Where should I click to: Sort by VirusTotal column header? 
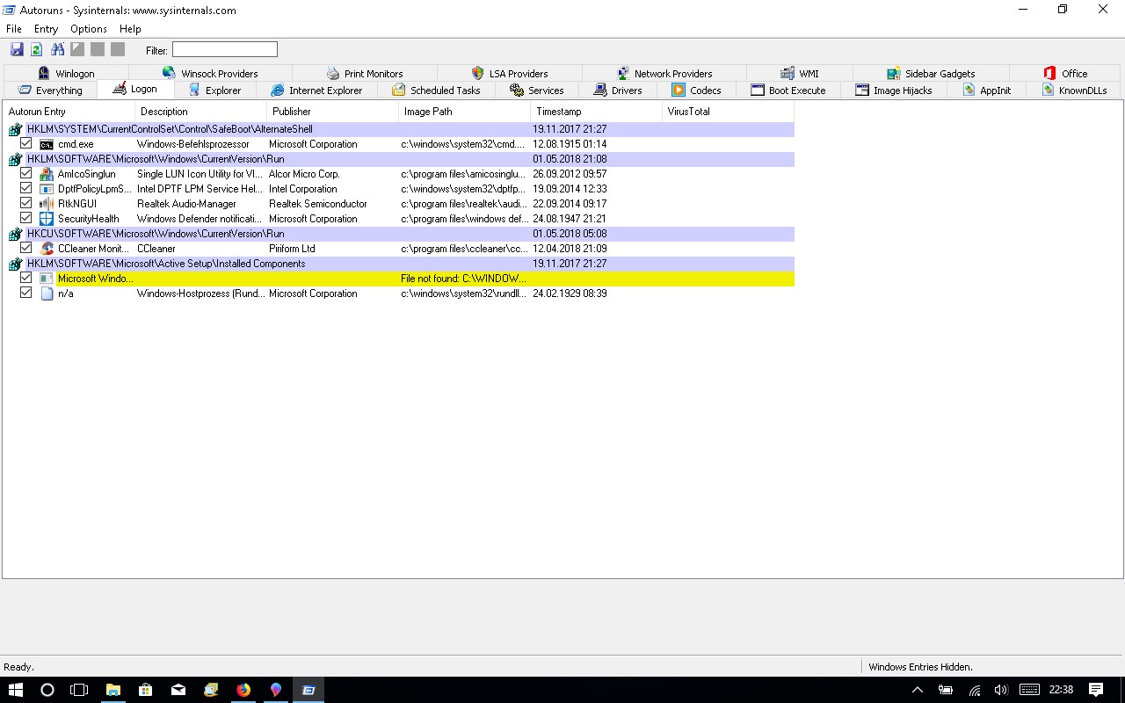[x=728, y=112]
